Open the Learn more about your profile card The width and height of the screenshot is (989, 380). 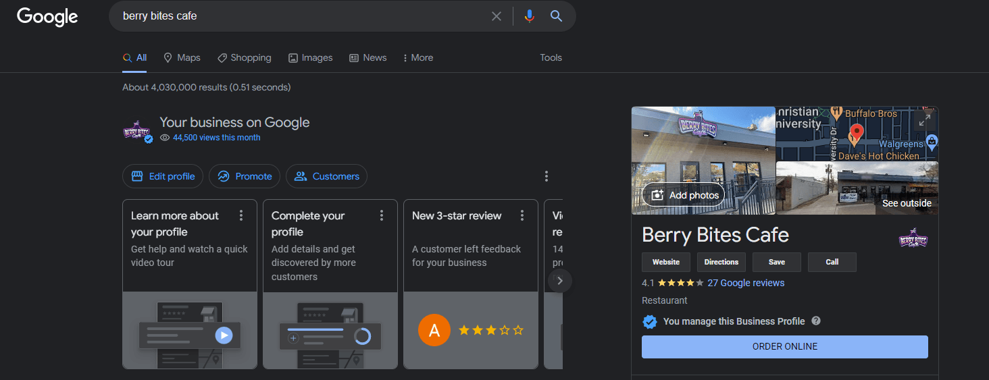point(190,284)
